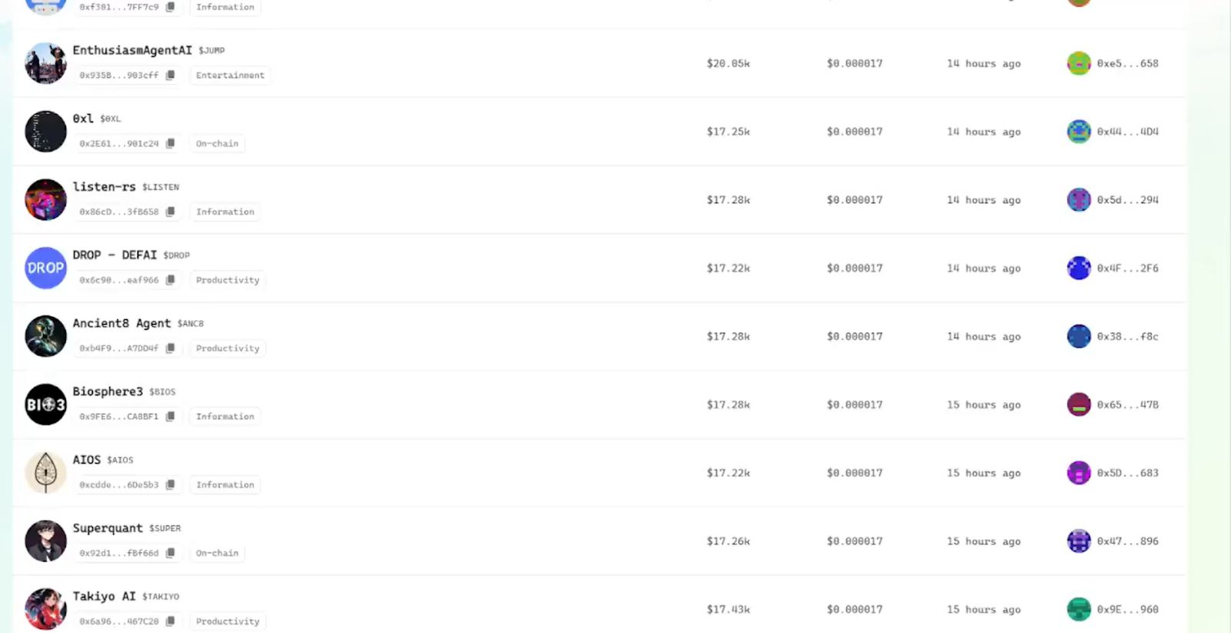Image resolution: width=1231 pixels, height=633 pixels.
Task: Select the On-chain tag on 0xl
Action: tap(217, 144)
